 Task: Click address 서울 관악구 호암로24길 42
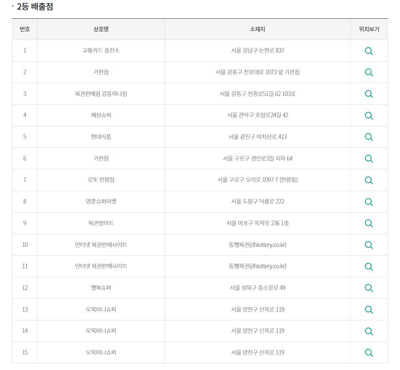[257, 115]
